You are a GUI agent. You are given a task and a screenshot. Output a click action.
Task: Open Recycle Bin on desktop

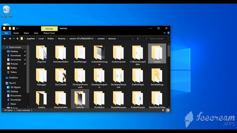coord(6,11)
